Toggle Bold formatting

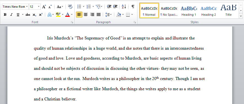tap(5, 15)
